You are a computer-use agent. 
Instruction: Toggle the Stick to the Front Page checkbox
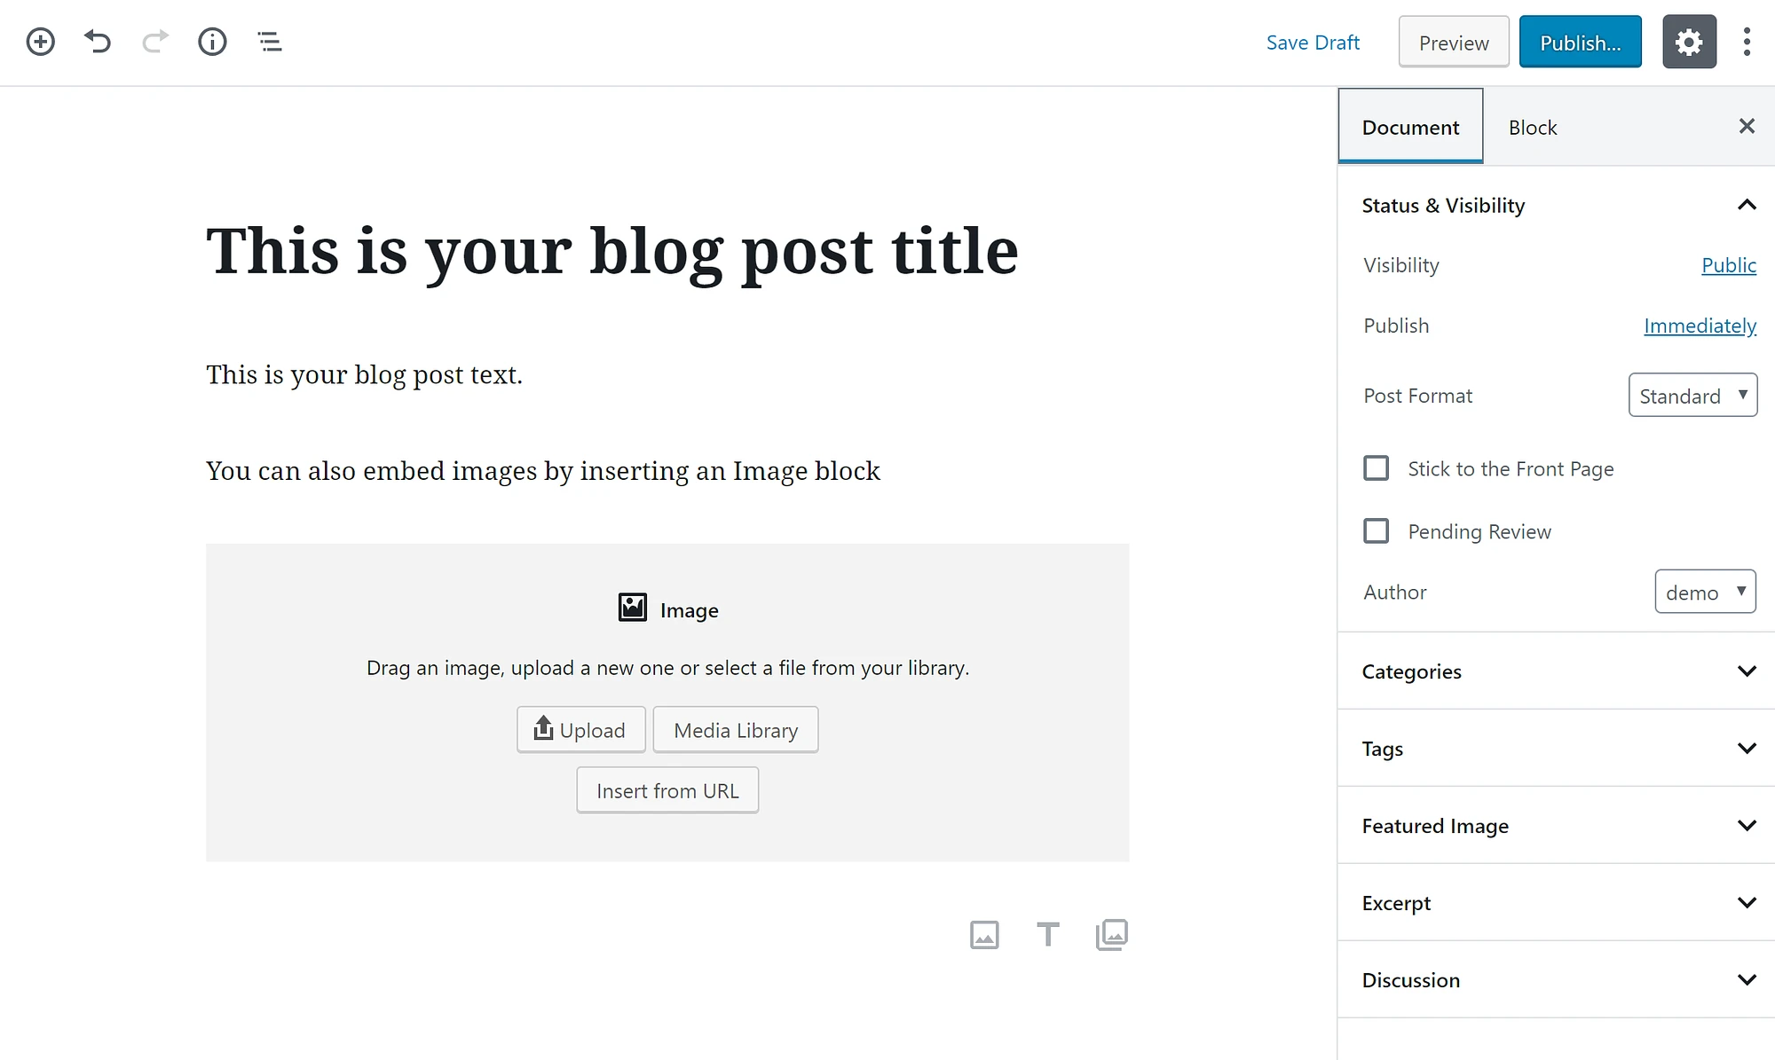pos(1376,468)
